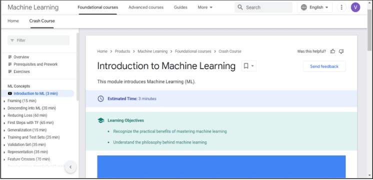Click Home in the breadcrumb
The image size is (373, 180).
tap(102, 51)
